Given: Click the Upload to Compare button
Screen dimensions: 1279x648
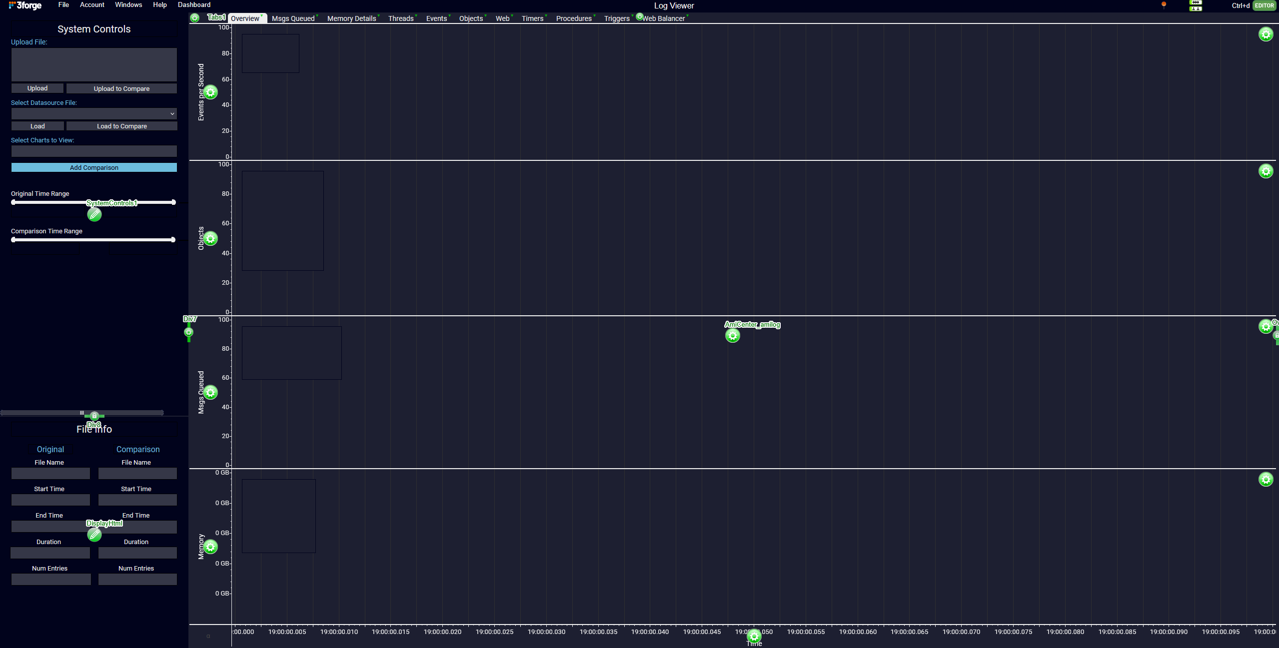Looking at the screenshot, I should tap(121, 89).
